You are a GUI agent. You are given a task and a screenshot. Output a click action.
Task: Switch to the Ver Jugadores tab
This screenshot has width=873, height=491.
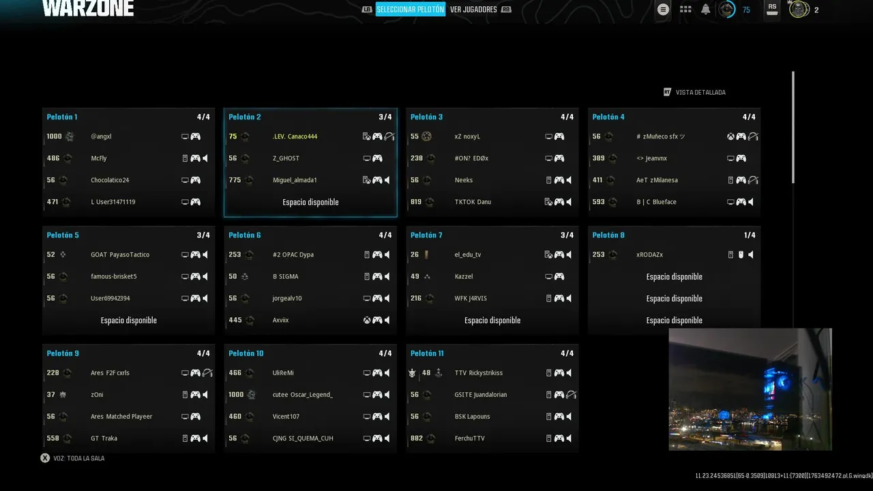pos(473,10)
